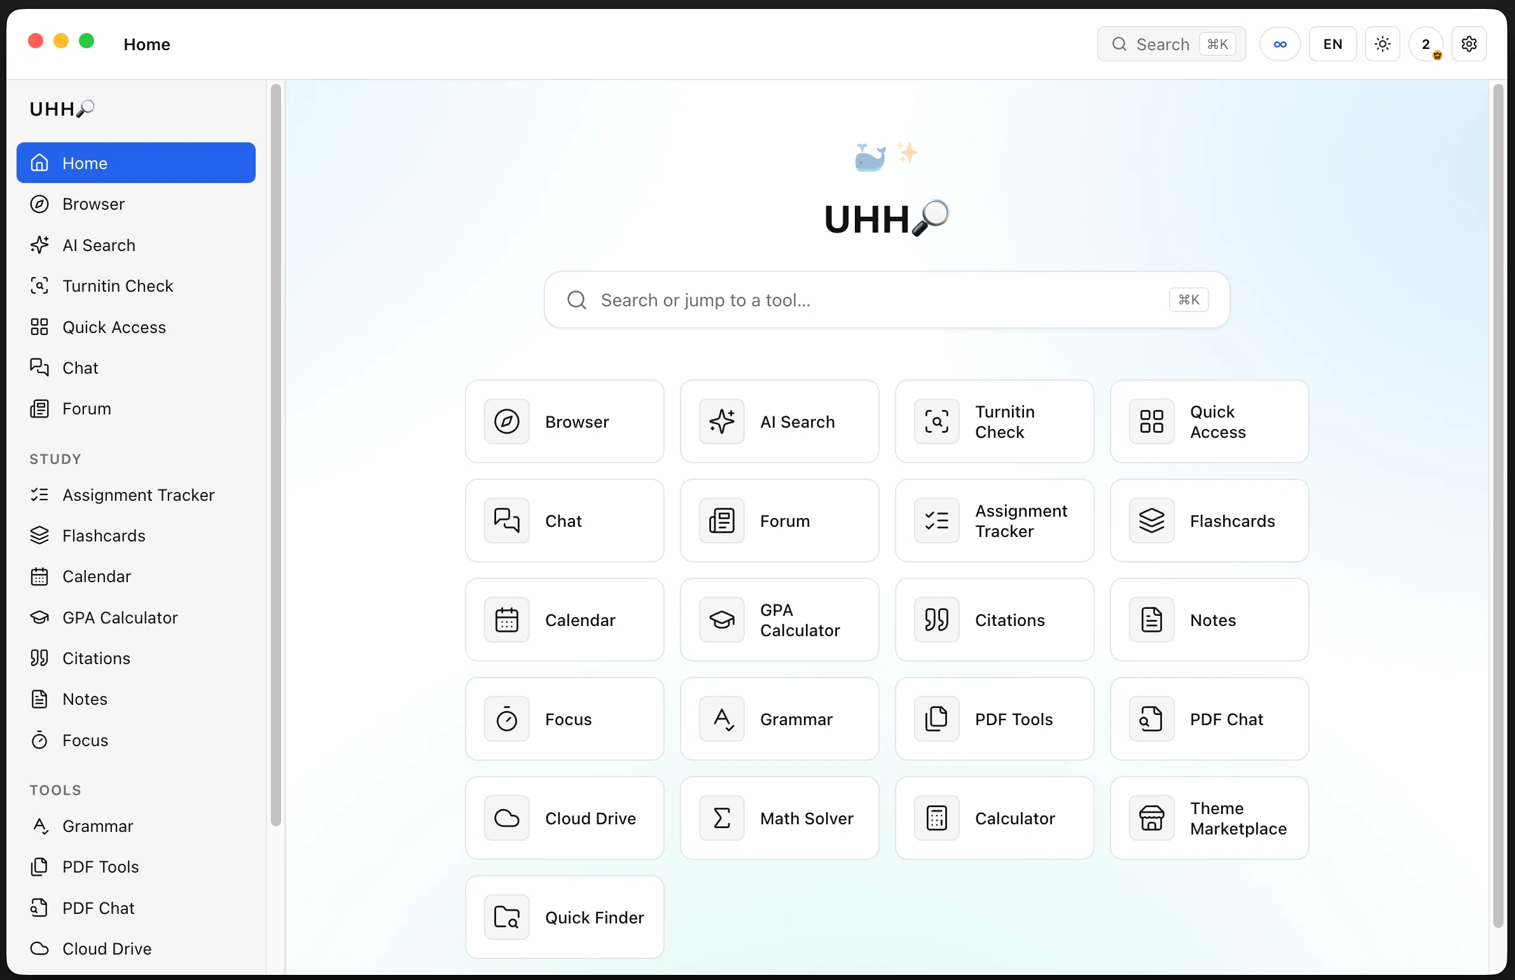
Task: Click the UHH logo in the sidebar
Action: (62, 109)
